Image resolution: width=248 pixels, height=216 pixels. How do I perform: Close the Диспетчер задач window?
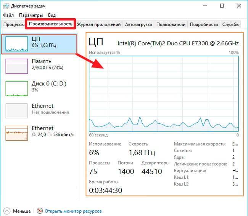[x=239, y=6]
